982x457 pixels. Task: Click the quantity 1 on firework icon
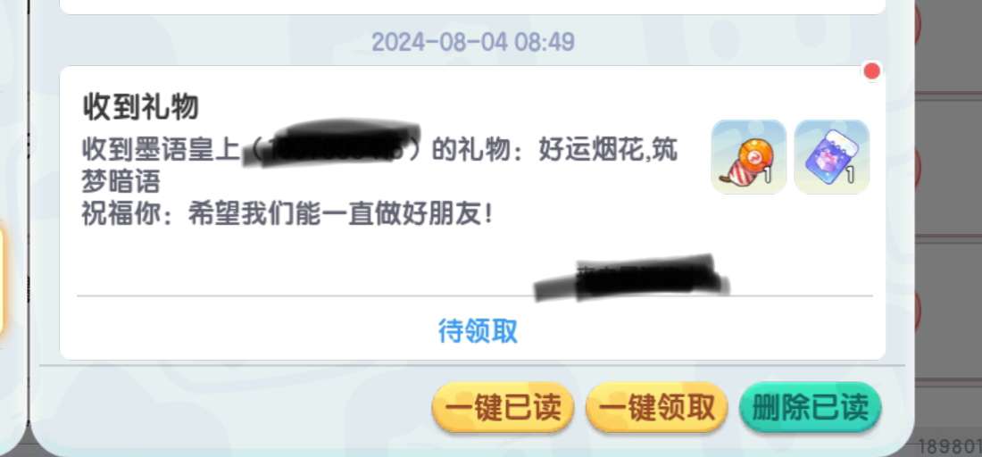pyautogui.click(x=767, y=176)
